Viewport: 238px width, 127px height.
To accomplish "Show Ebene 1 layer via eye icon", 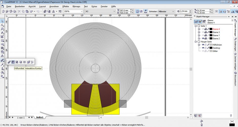I will (x=203, y=35).
